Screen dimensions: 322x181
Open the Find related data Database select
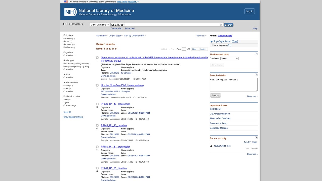(229, 58)
